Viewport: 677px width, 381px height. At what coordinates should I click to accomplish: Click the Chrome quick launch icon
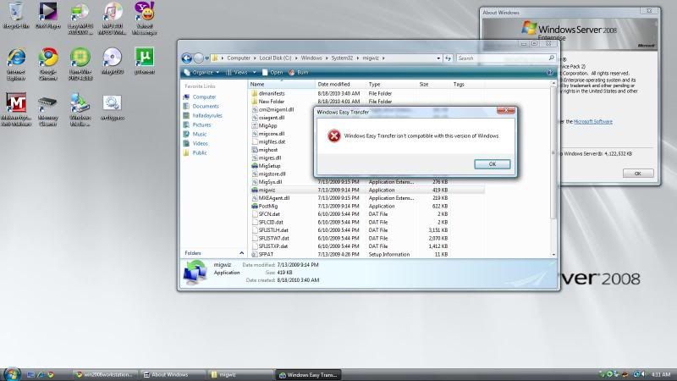[x=51, y=374]
